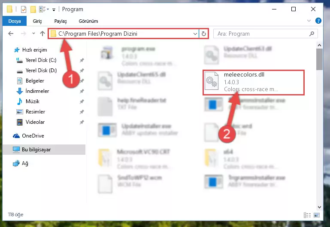Open the Customize Quick Access Toolbar dropdown
The height and width of the screenshot is (227, 330).
click(x=54, y=10)
